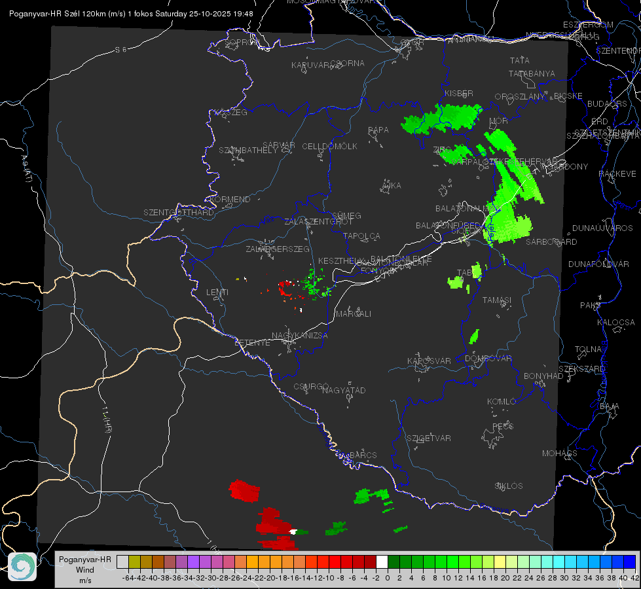The height and width of the screenshot is (589, 641).
Task: Click the MOHÁCS town label
Action: [560, 454]
